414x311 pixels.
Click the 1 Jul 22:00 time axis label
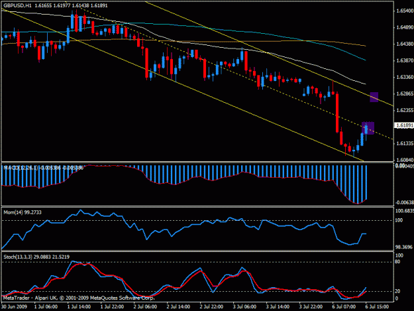(112, 307)
